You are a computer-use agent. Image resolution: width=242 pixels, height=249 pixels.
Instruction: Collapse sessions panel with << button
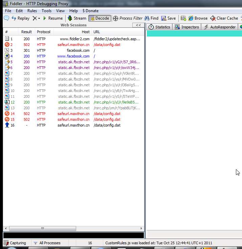coord(138,25)
